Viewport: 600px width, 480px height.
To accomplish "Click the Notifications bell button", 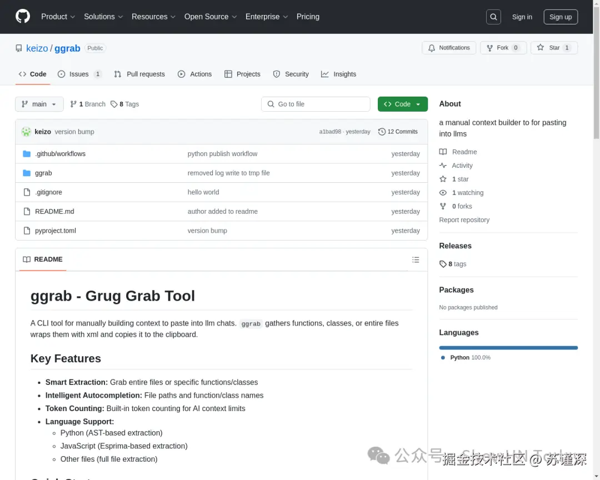I will 449,48.
